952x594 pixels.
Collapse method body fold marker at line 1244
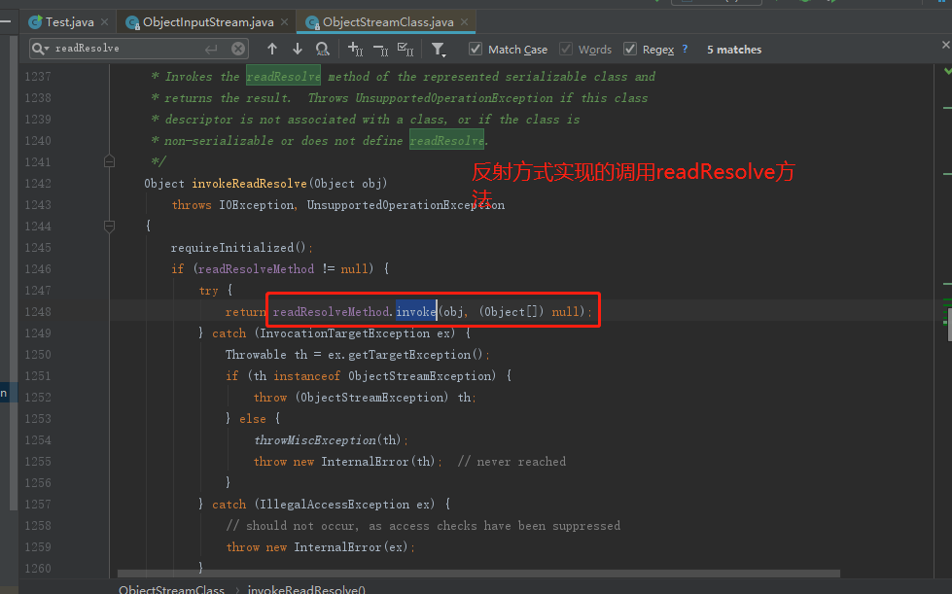point(109,227)
